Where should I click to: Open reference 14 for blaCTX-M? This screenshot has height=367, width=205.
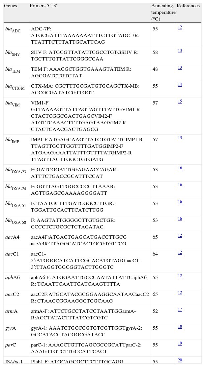(x=180, y=85)
